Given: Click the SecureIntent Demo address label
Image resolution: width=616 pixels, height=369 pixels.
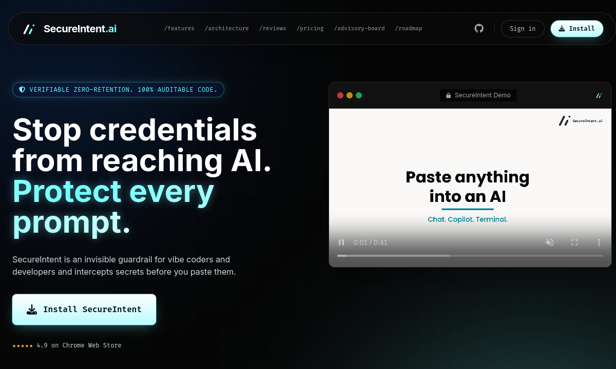Looking at the screenshot, I should pyautogui.click(x=478, y=95).
